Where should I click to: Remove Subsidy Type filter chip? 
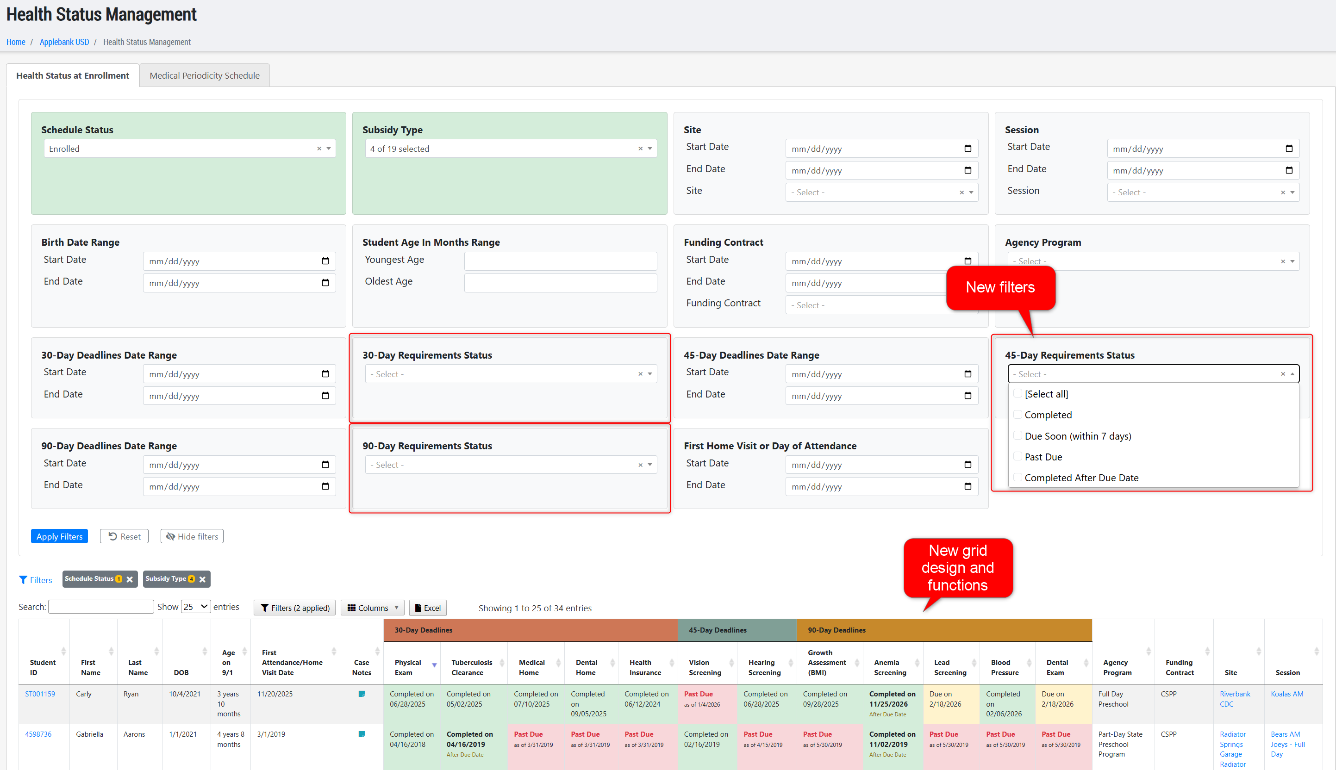202,580
